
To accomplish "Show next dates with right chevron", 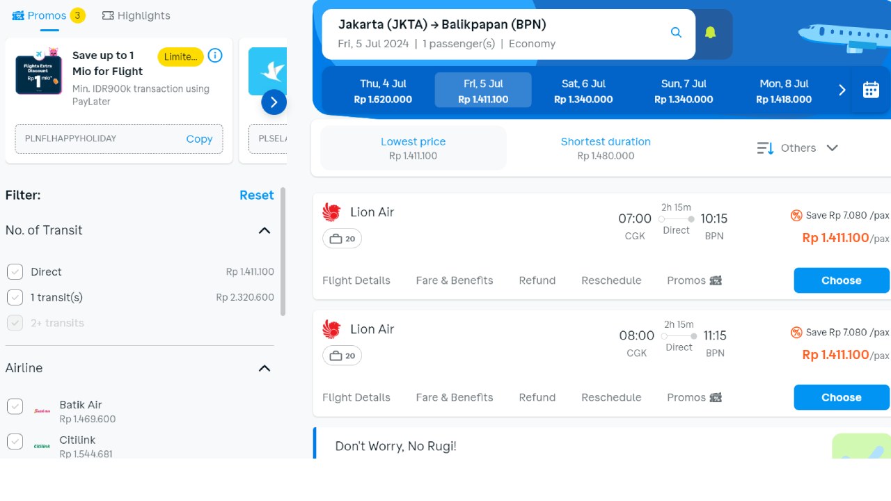I will tap(842, 90).
